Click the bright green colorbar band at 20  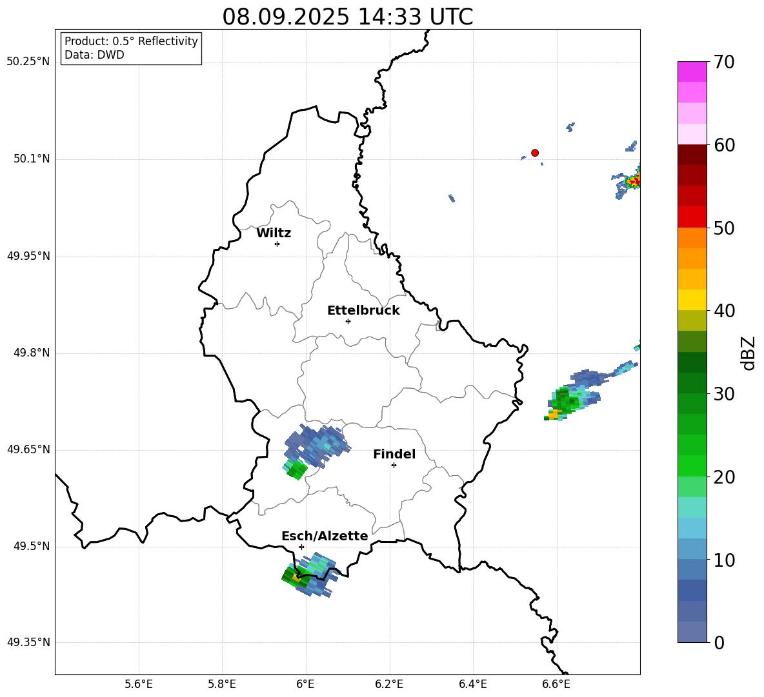(x=692, y=466)
